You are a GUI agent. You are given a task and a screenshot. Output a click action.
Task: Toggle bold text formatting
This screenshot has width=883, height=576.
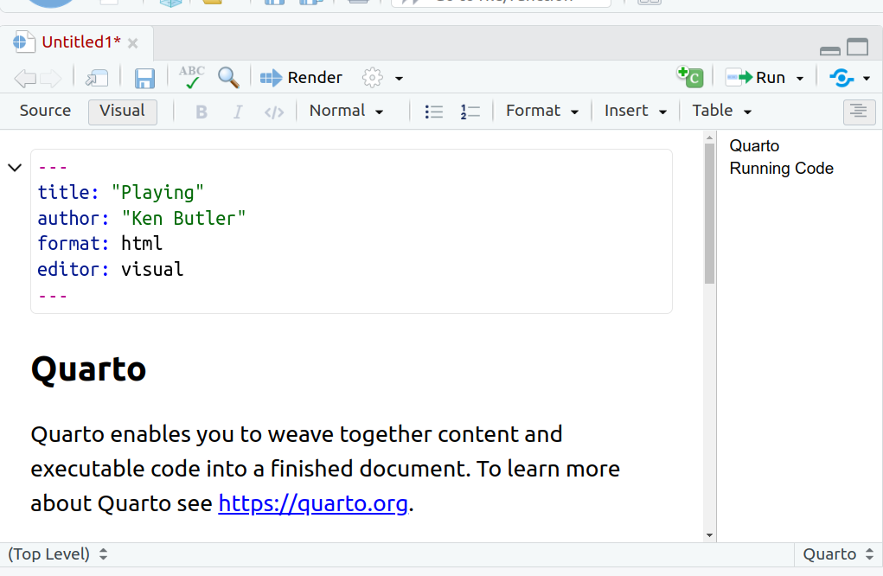202,112
